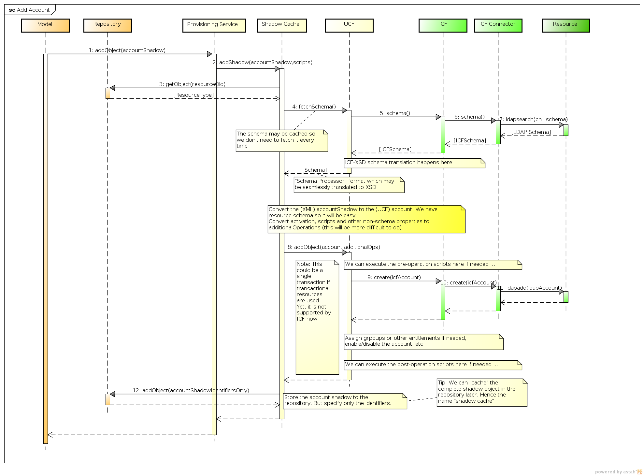644x476 pixels.
Task: Click the Model lifeline box
Action: point(45,25)
